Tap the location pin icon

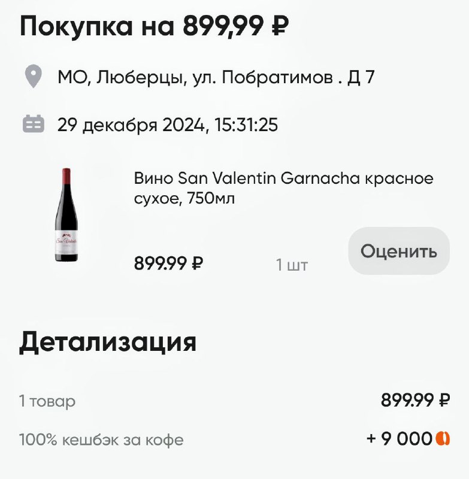pyautogui.click(x=34, y=77)
